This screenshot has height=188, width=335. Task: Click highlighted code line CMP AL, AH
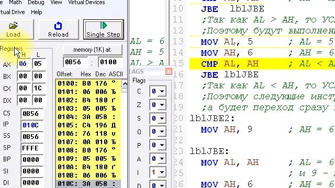tap(262, 64)
